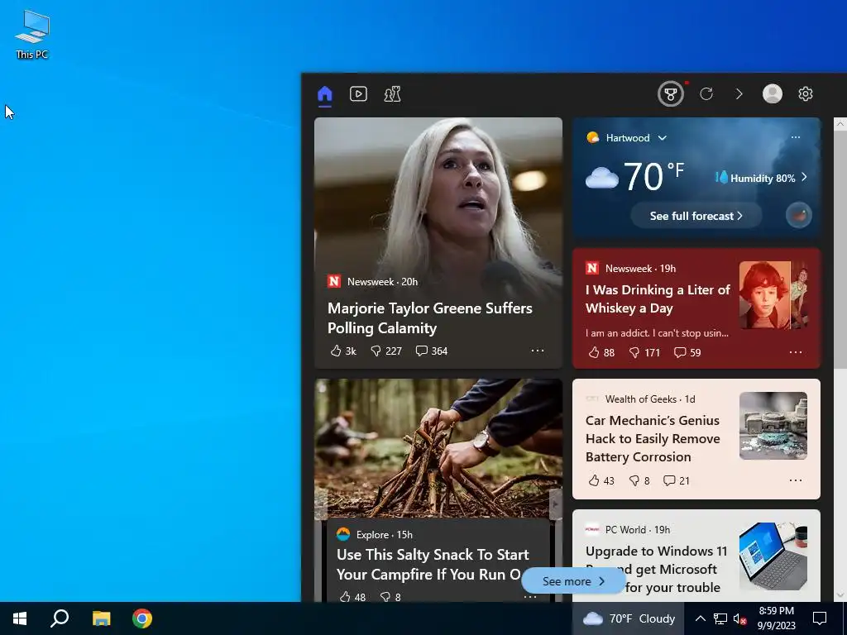Viewport: 847px width, 635px height.
Task: Click the See more button
Action: pos(573,581)
